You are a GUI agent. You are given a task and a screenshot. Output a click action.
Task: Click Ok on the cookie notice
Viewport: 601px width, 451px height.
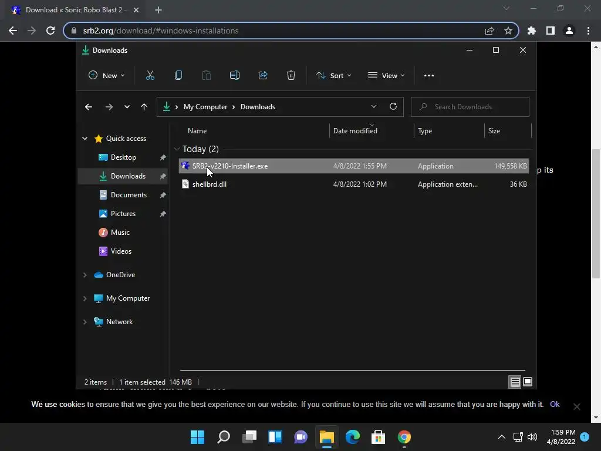coord(555,404)
